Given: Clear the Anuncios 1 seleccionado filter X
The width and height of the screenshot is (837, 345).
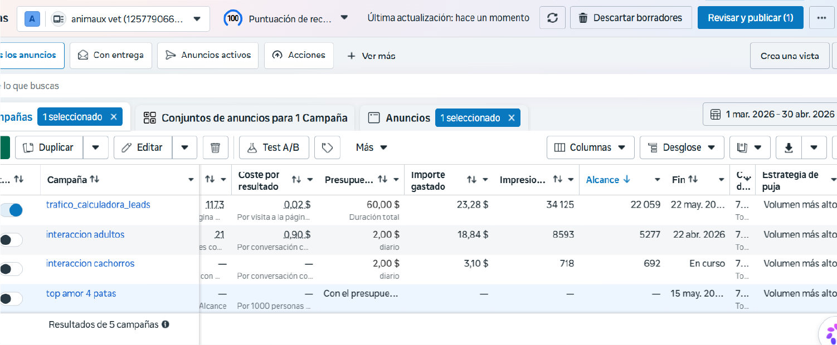Looking at the screenshot, I should (x=511, y=118).
